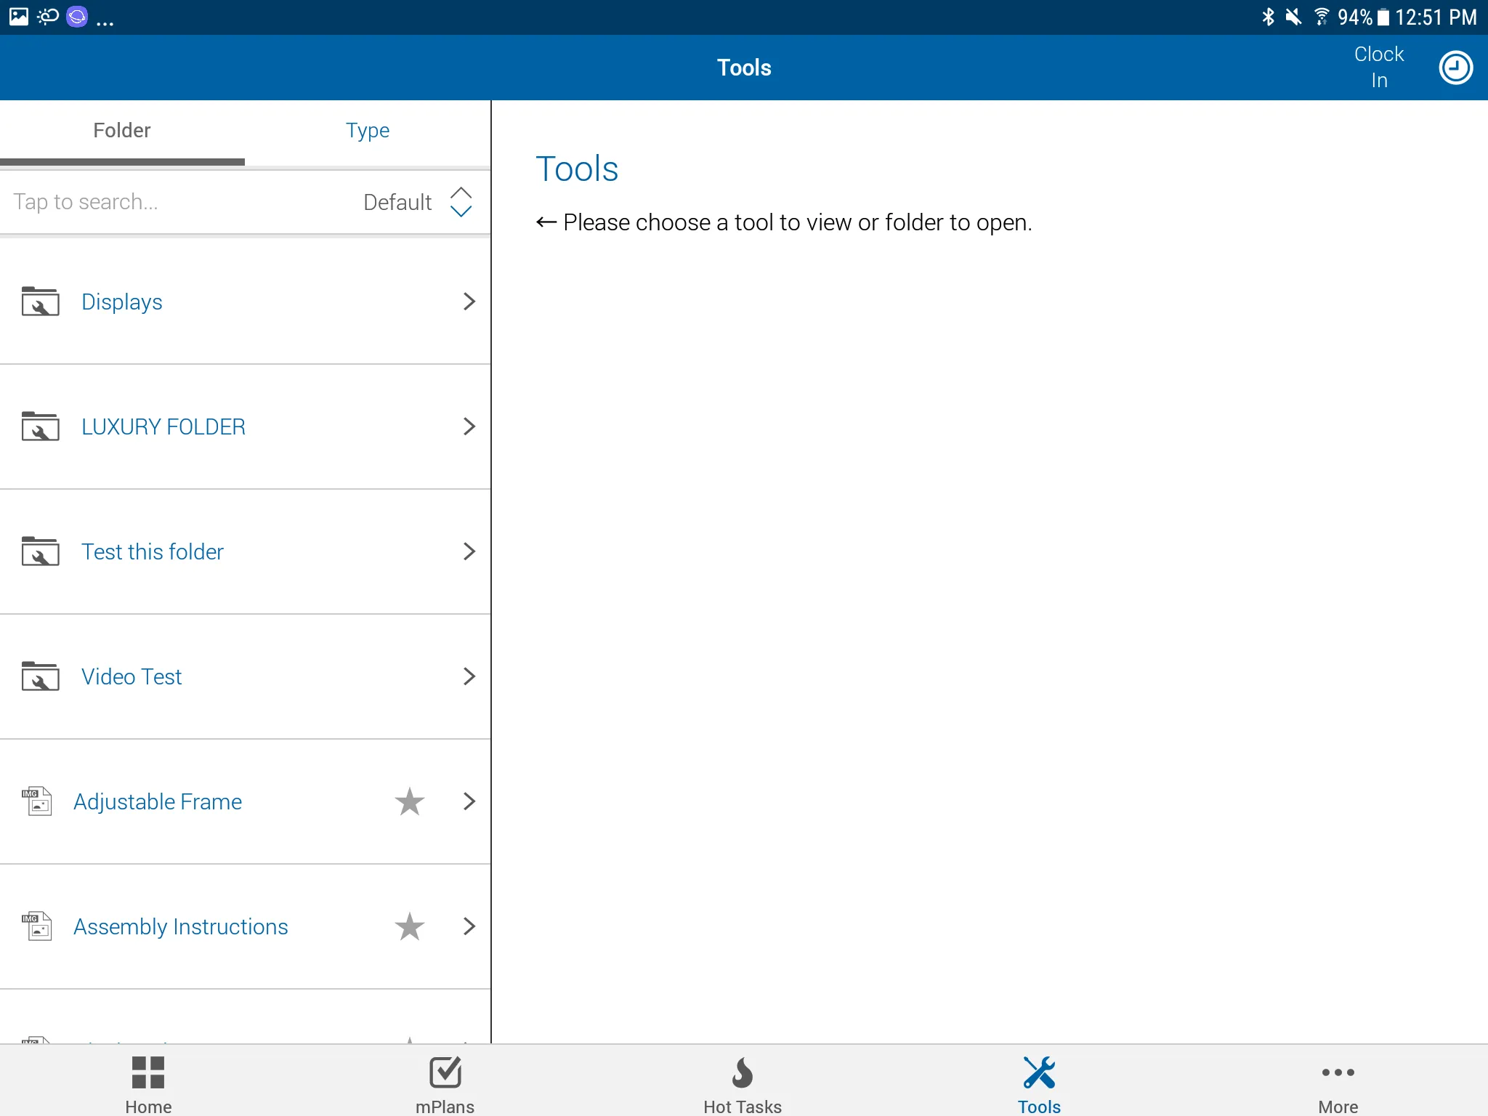Viewport: 1488px width, 1116px height.
Task: Click the Video Test folder icon
Action: coord(40,676)
